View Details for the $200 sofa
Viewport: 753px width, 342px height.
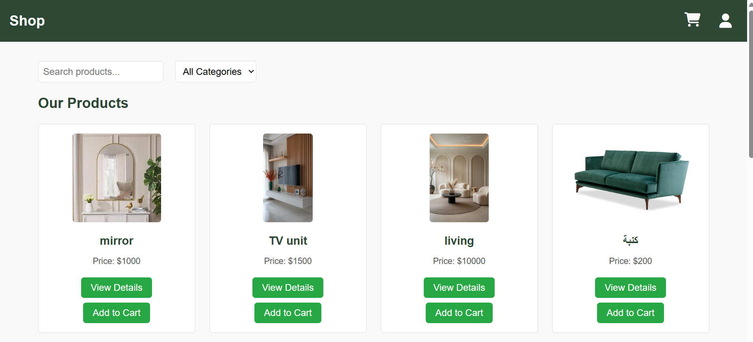pos(631,288)
